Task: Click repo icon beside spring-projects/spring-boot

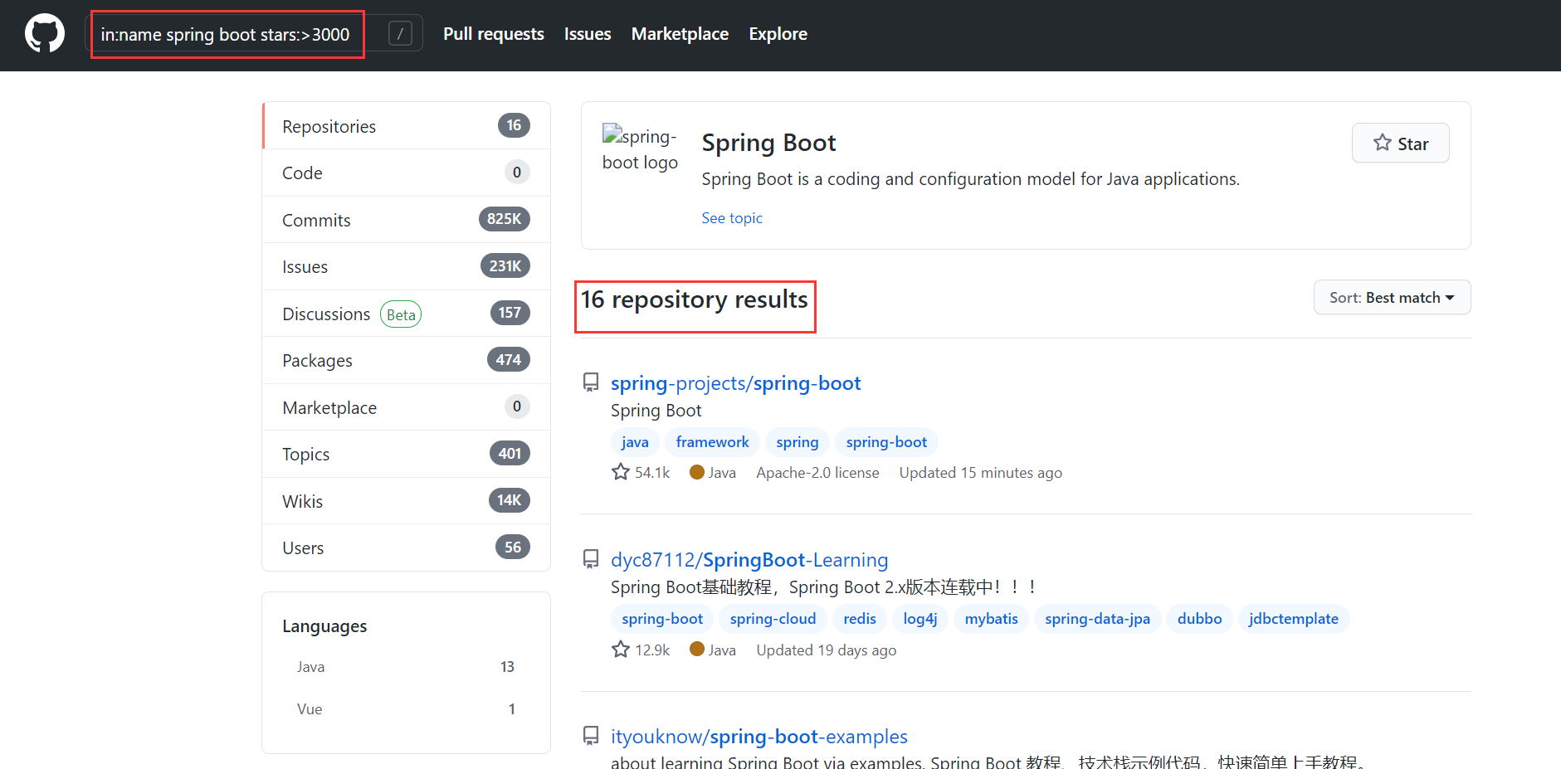Action: tap(591, 382)
